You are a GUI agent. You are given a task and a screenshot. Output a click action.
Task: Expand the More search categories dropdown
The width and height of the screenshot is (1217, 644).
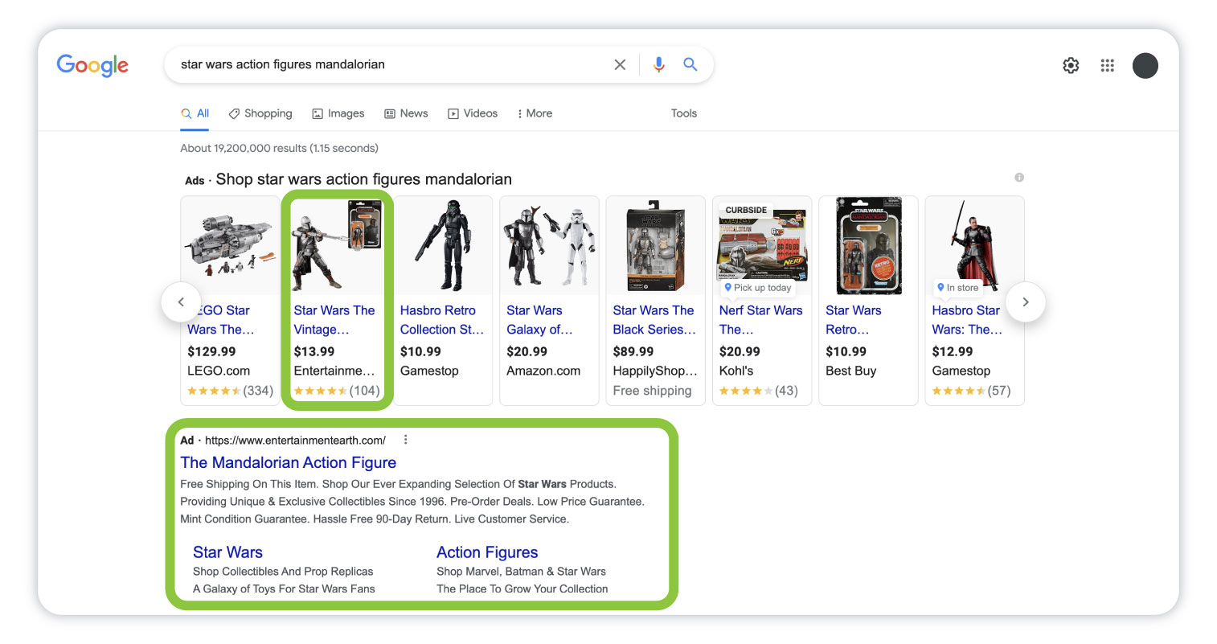(x=534, y=113)
